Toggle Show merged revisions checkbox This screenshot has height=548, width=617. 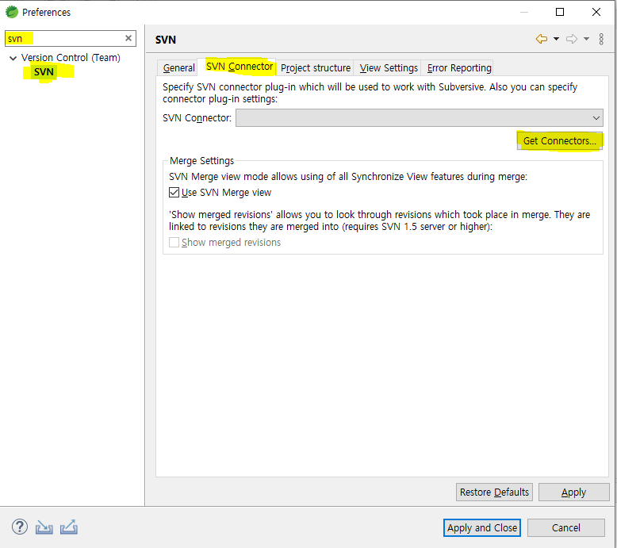tap(174, 243)
